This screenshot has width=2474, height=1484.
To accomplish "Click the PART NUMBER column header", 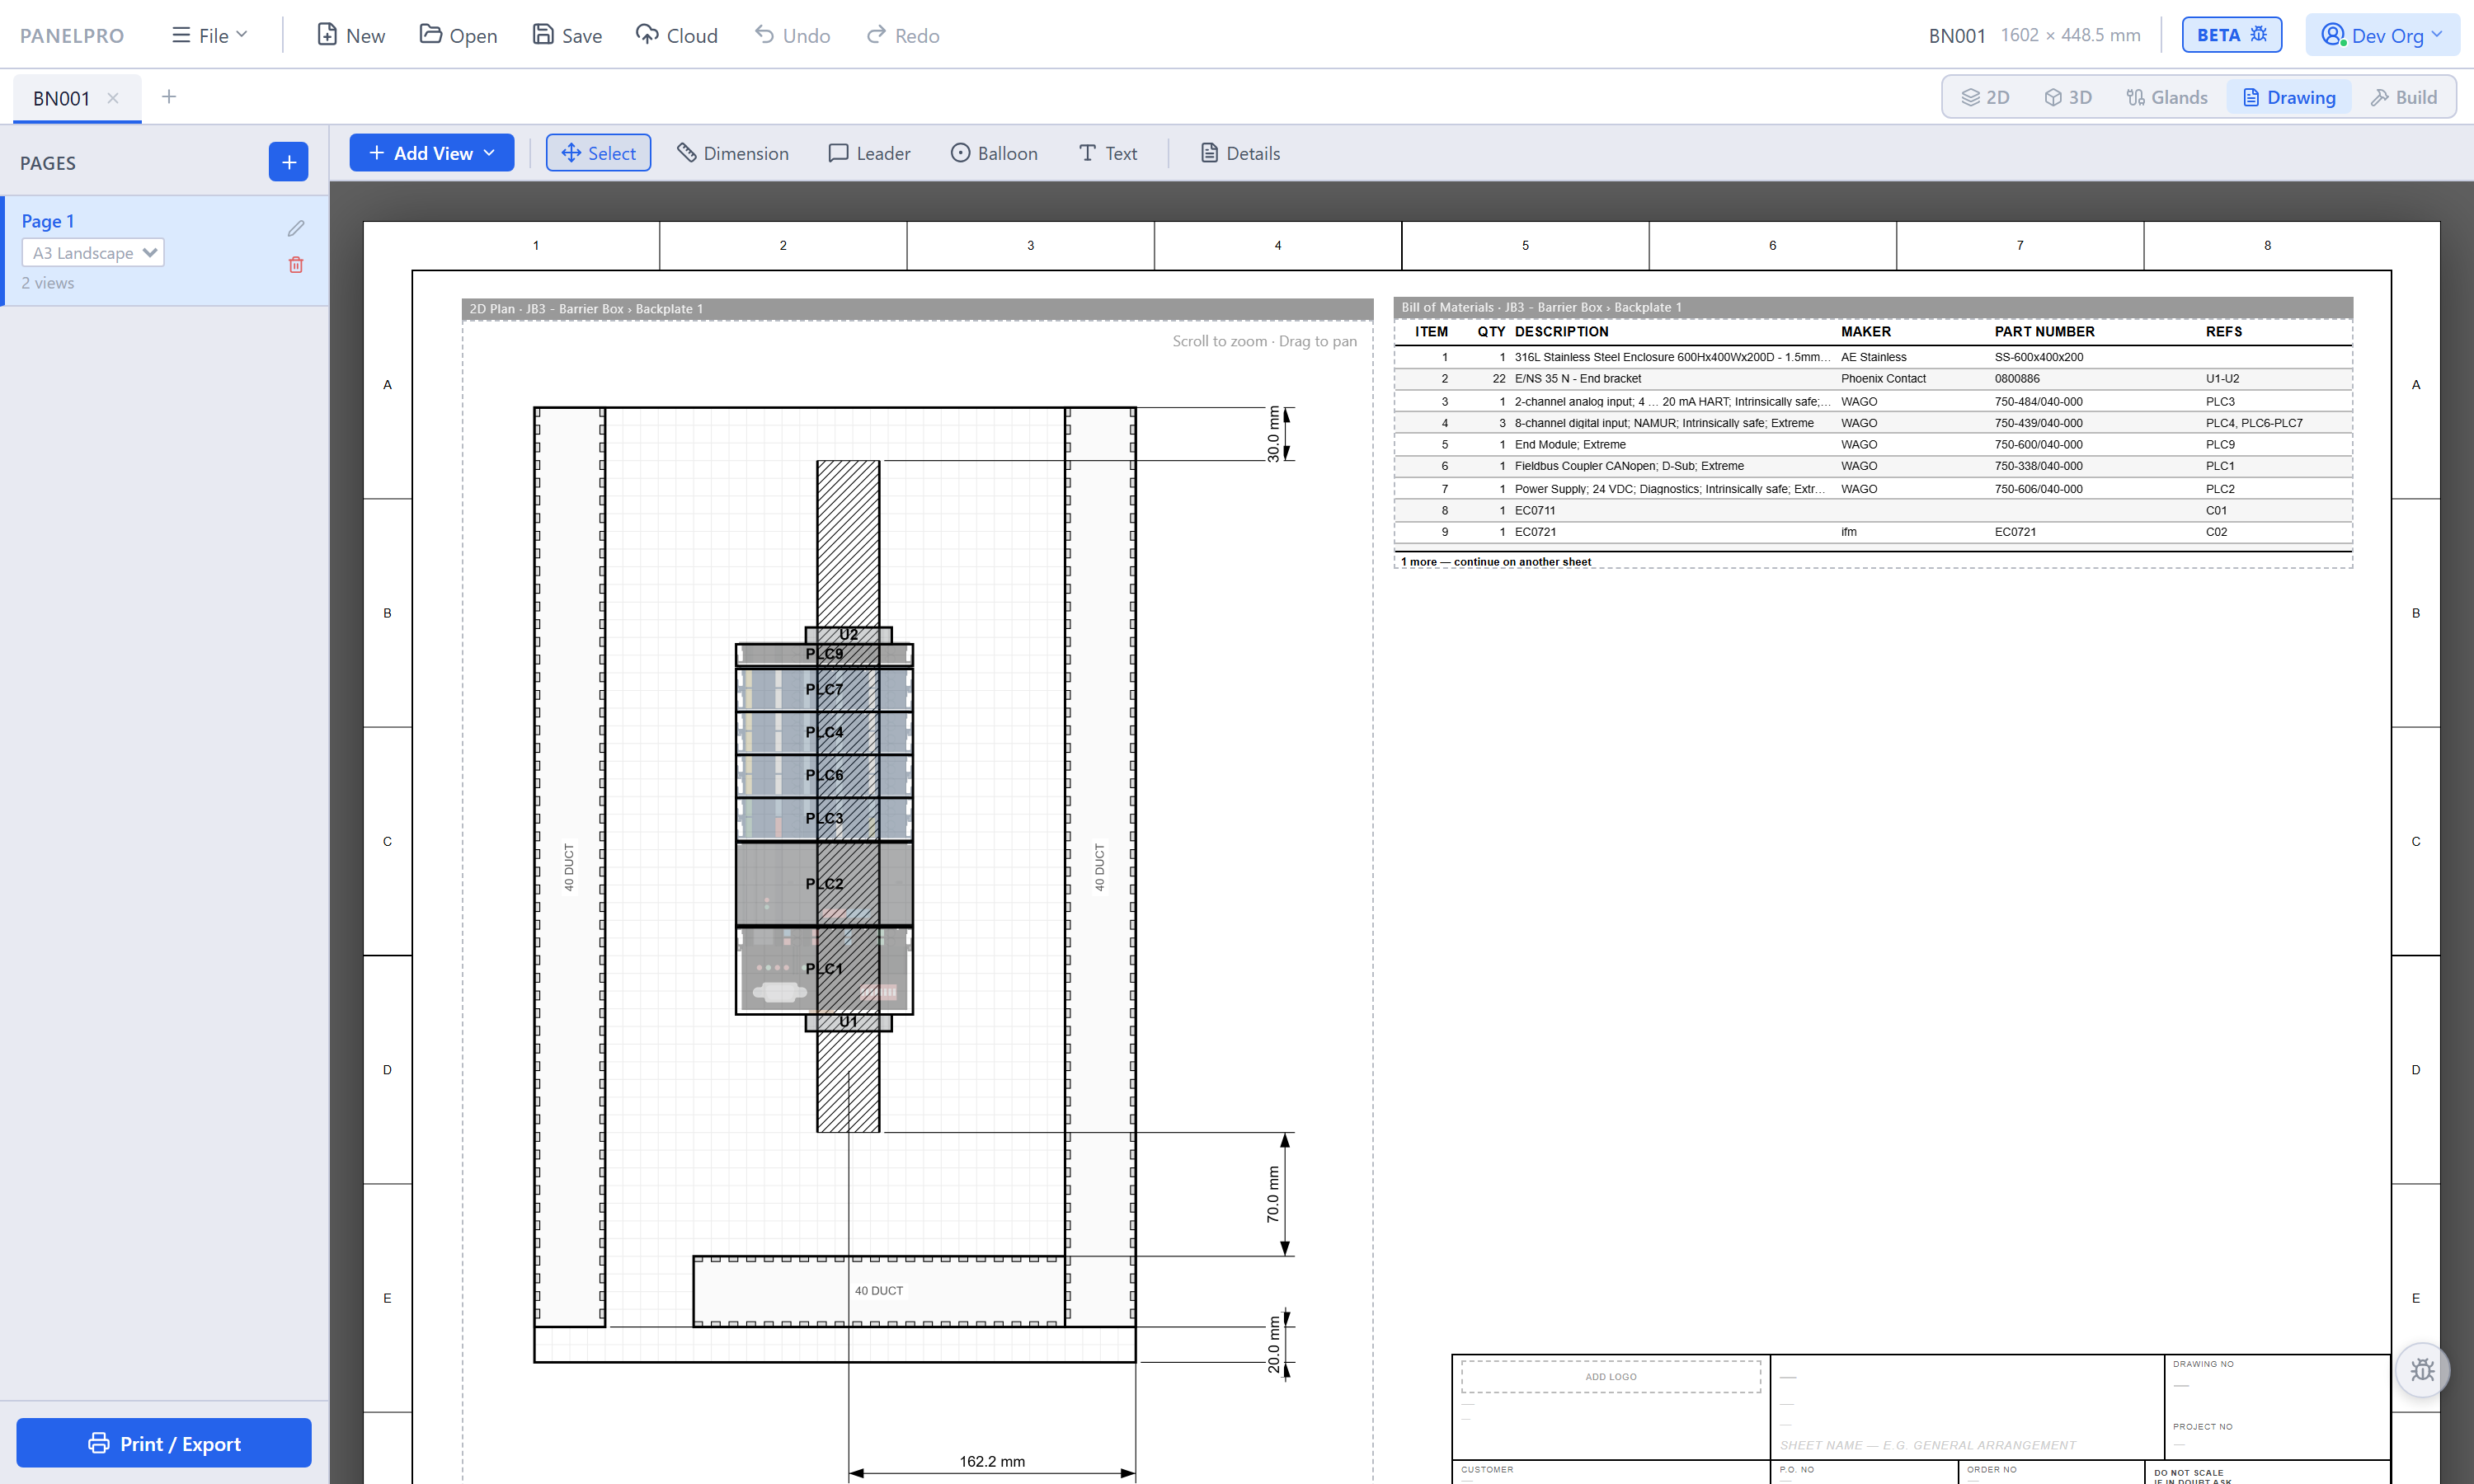I will pyautogui.click(x=2044, y=332).
